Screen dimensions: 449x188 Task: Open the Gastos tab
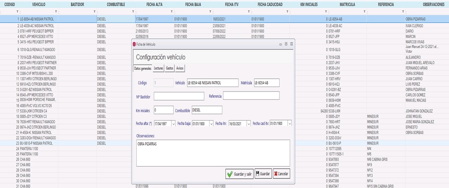(x=169, y=68)
